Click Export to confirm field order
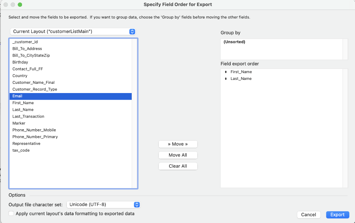The image size is (355, 223). coord(337,214)
